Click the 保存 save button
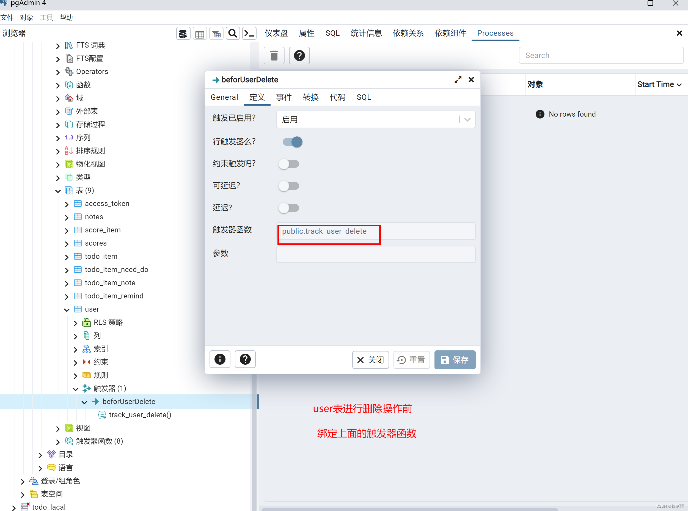Image resolution: width=688 pixels, height=511 pixels. 455,360
